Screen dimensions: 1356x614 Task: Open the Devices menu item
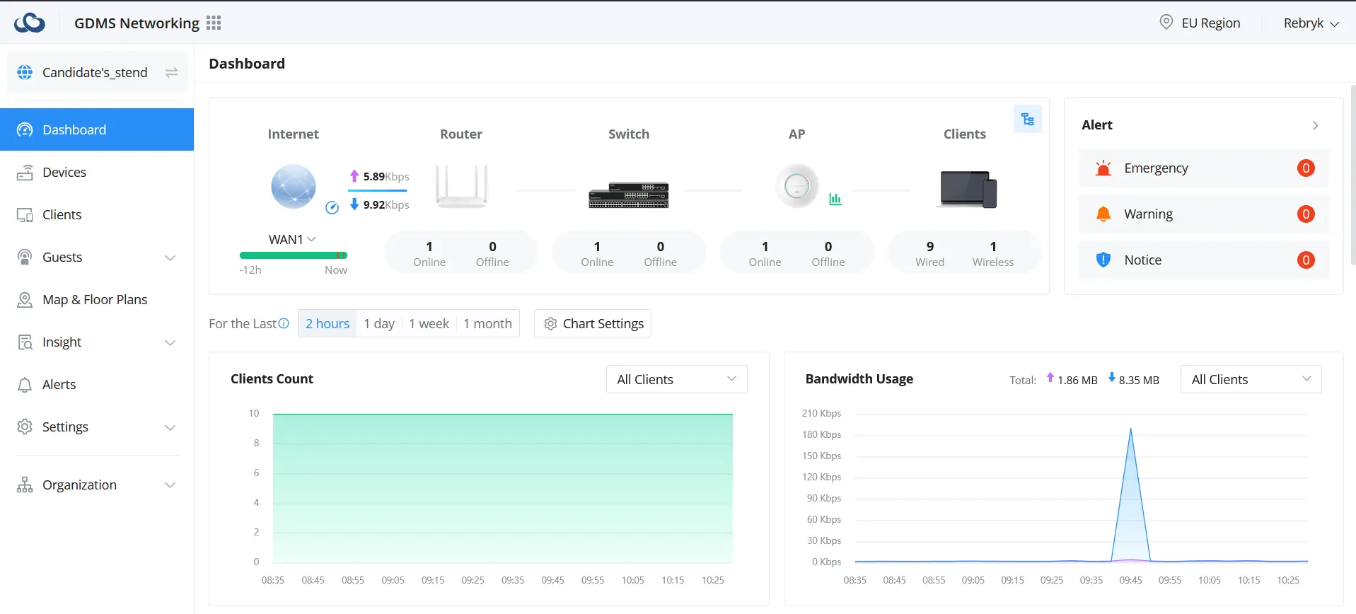64,173
